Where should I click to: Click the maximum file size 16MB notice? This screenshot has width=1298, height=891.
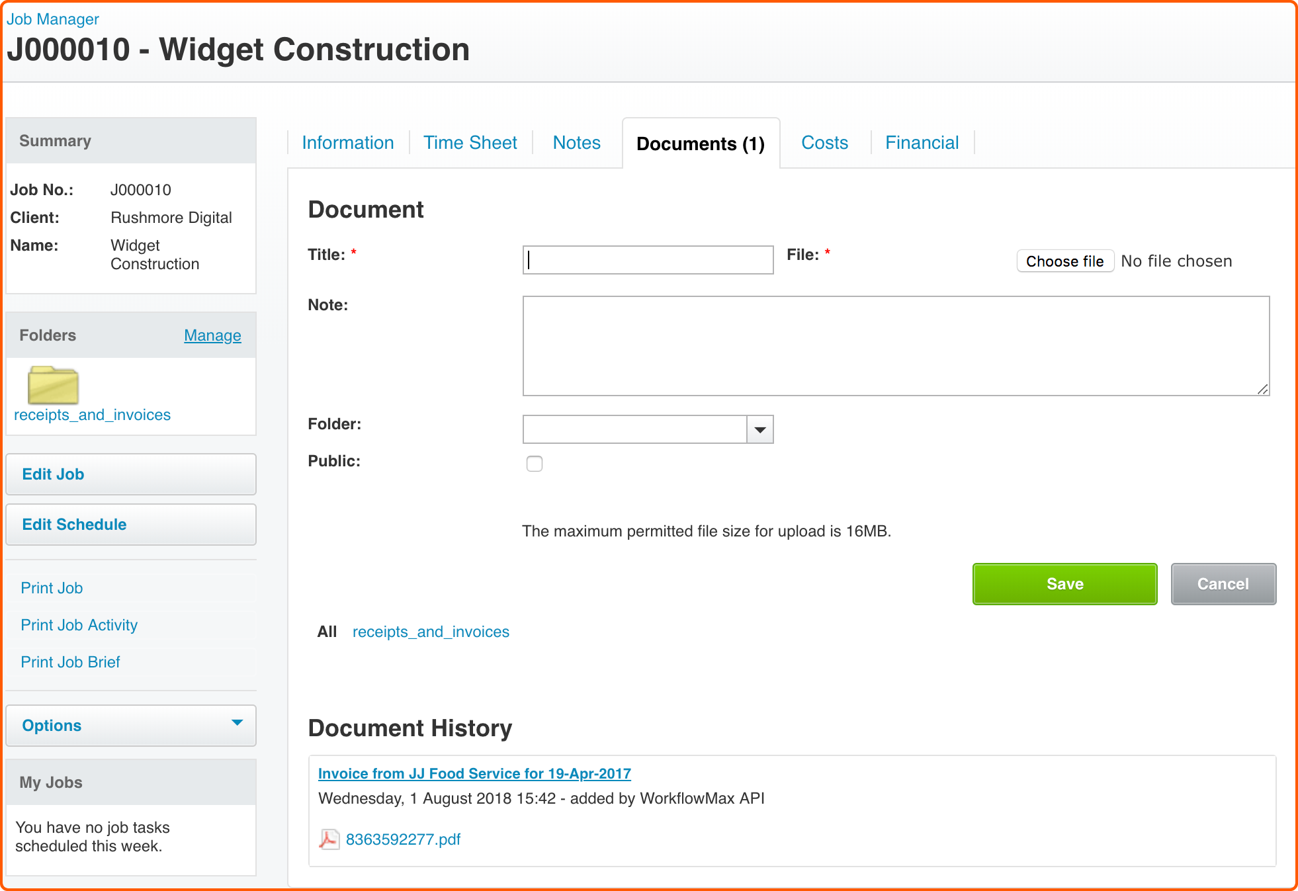coord(707,531)
